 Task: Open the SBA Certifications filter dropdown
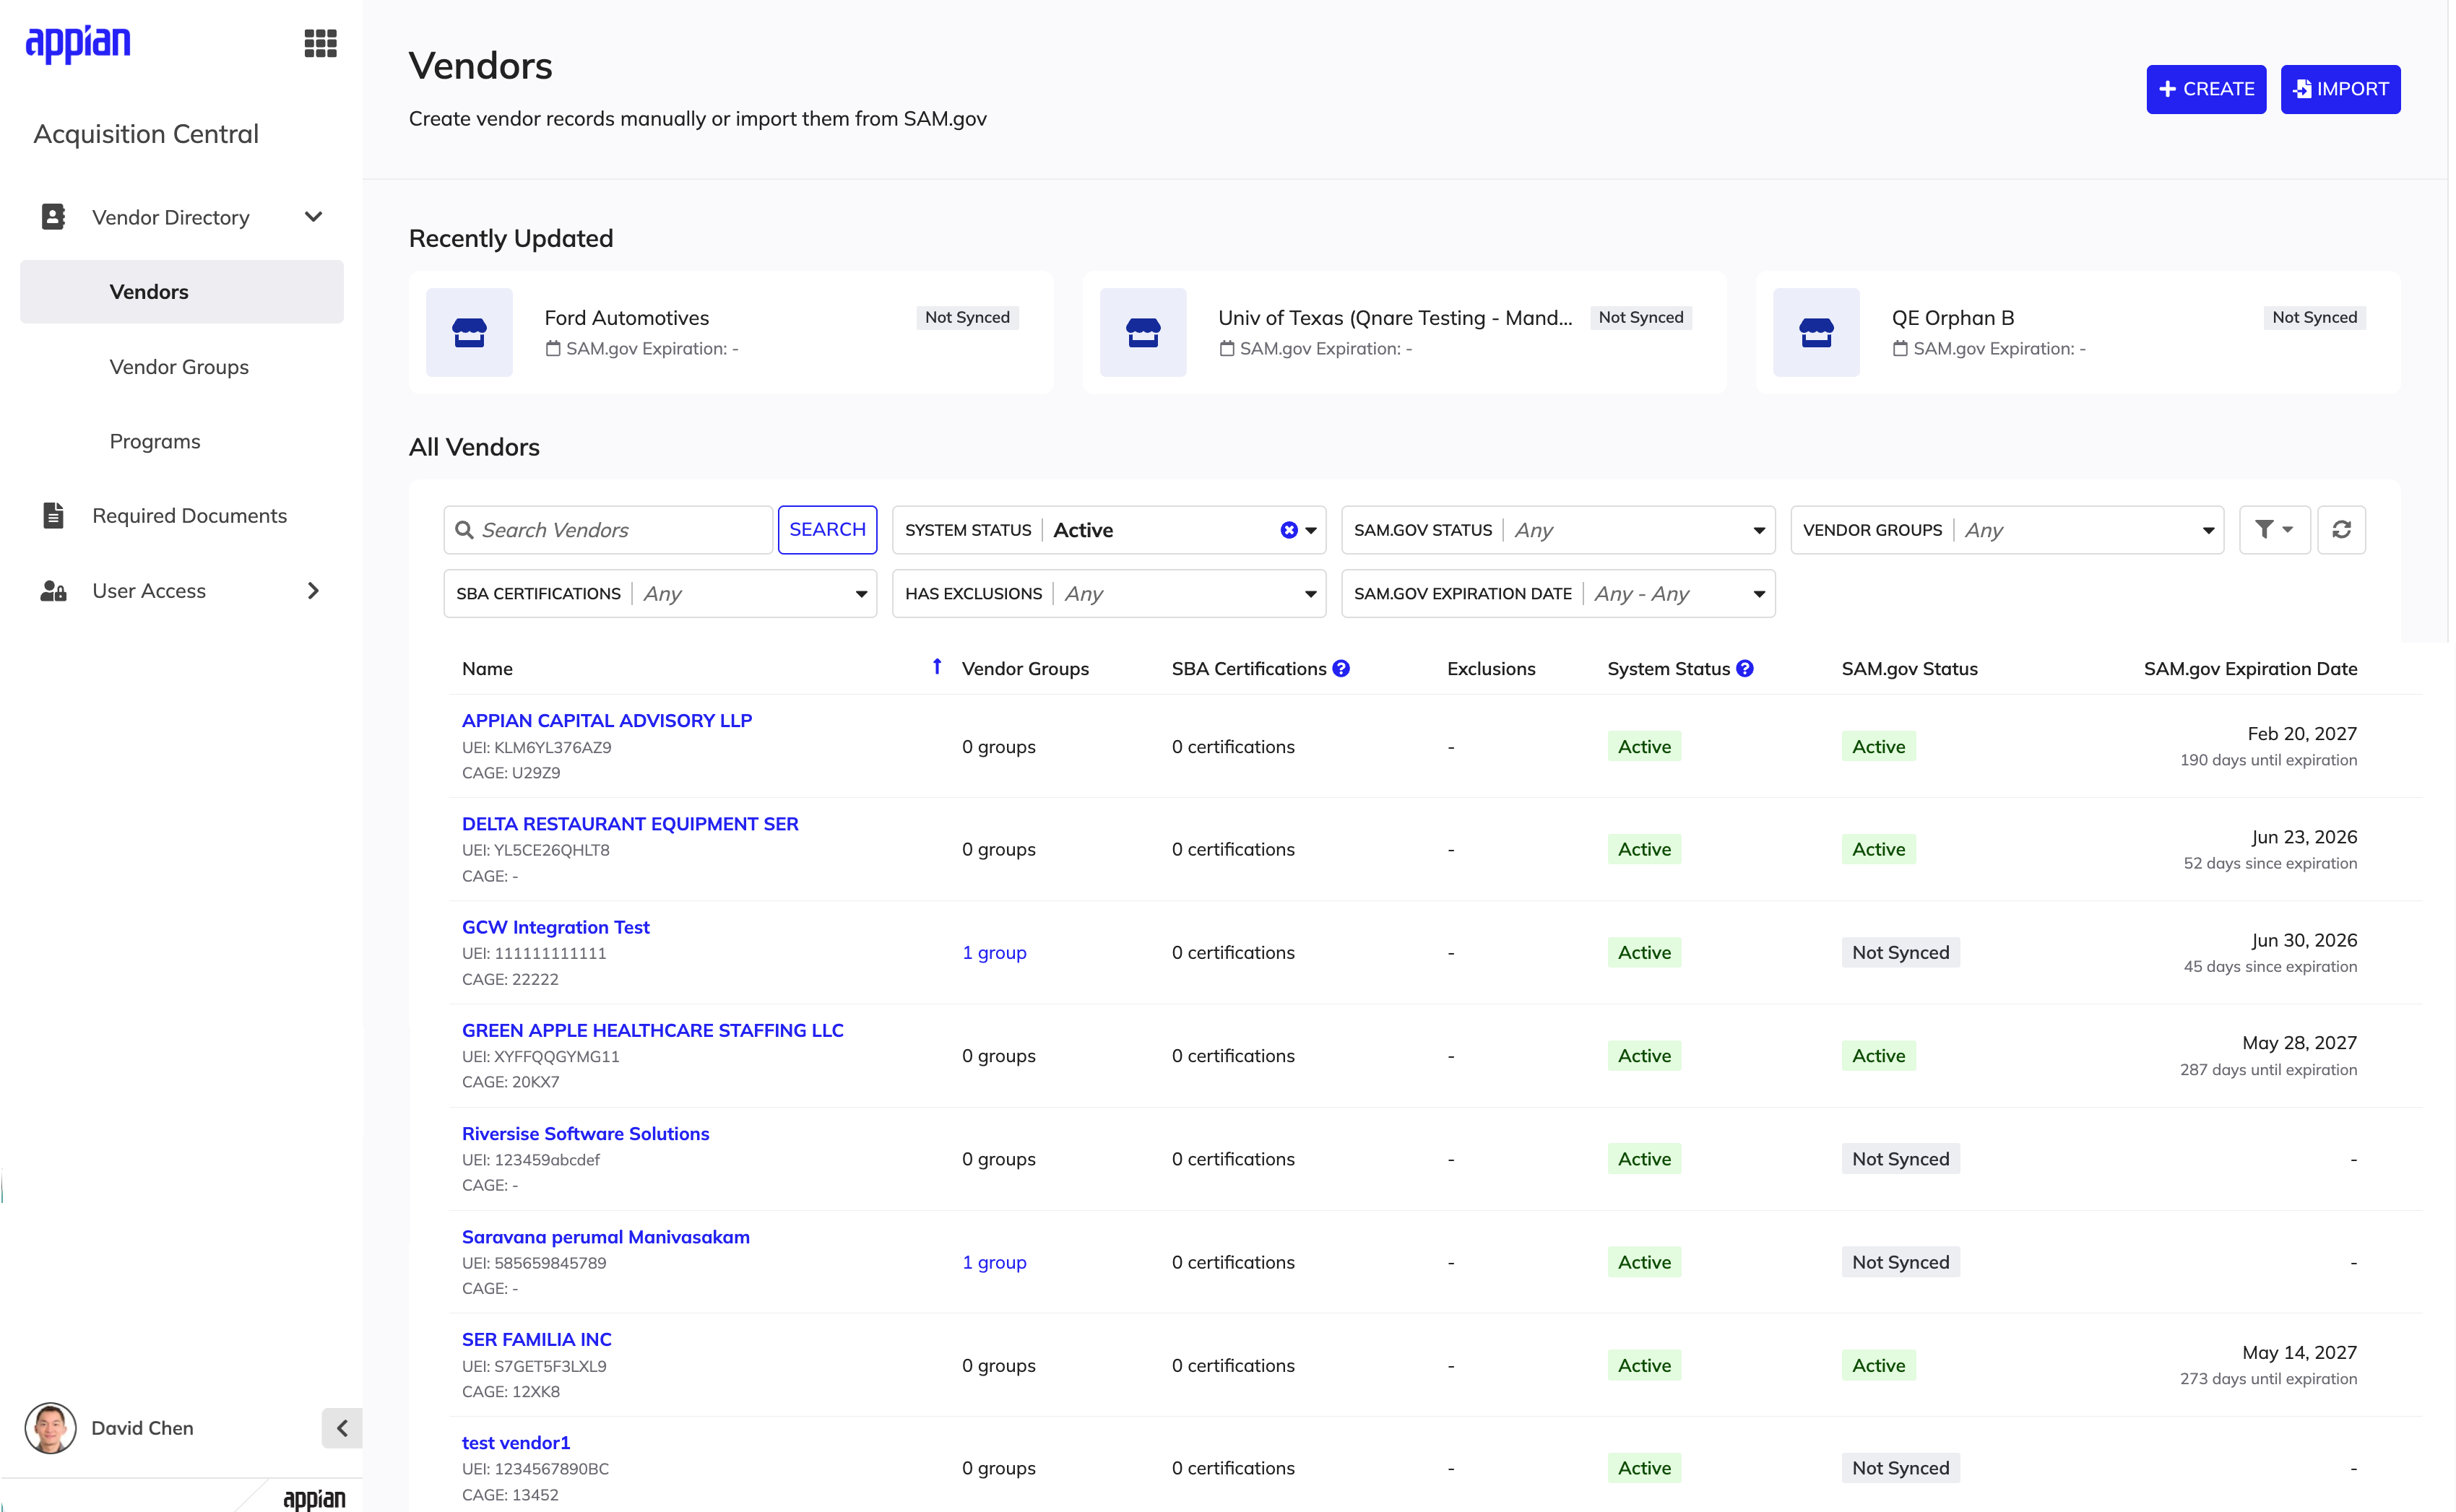pos(660,594)
